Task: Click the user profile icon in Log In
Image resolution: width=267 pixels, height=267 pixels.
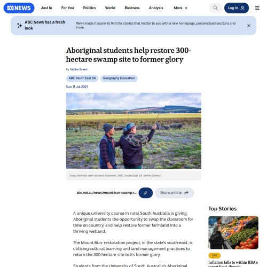Action: [x=242, y=8]
